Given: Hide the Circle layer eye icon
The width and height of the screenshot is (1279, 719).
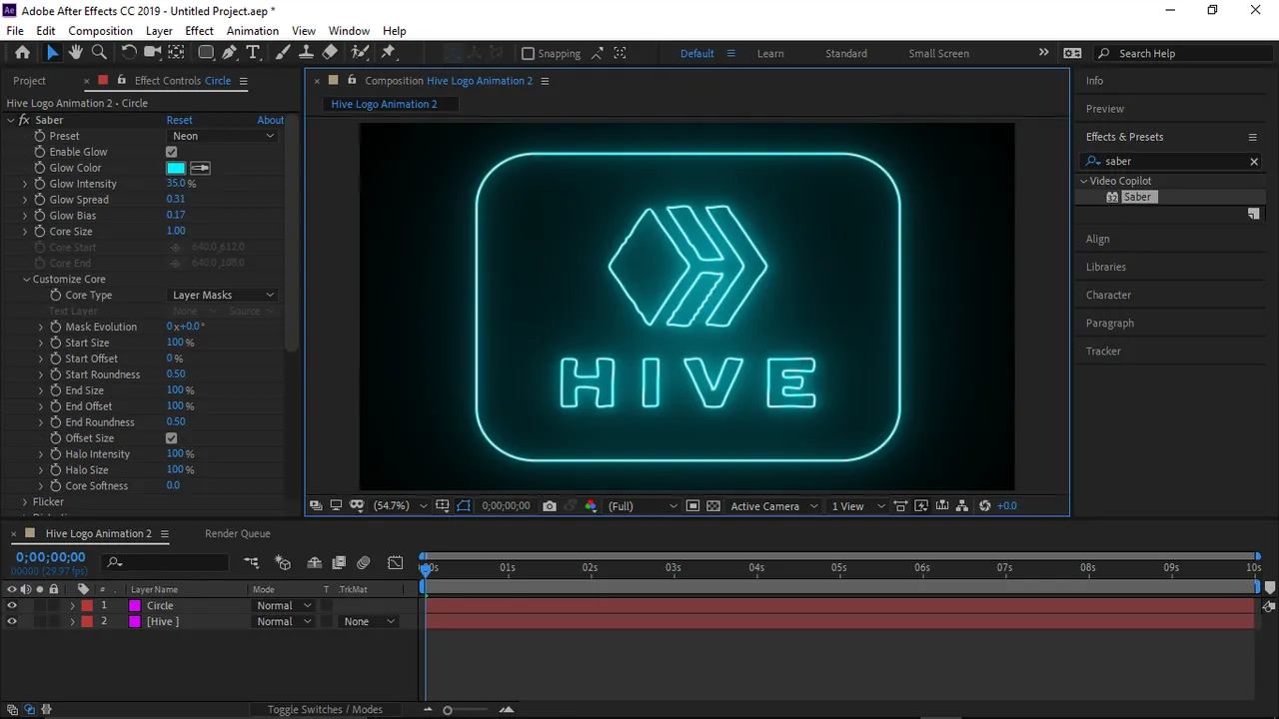Looking at the screenshot, I should tap(12, 606).
